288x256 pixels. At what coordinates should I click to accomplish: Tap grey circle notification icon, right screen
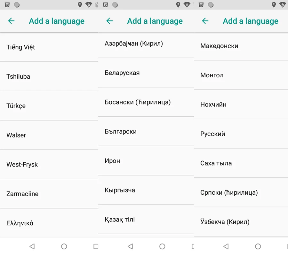211,5
